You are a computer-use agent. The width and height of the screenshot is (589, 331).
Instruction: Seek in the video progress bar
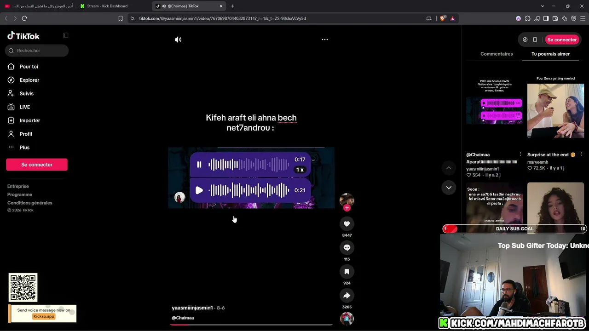pyautogui.click(x=251, y=325)
